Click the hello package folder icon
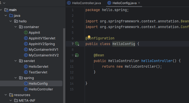The image size is (189, 103). 16,21
